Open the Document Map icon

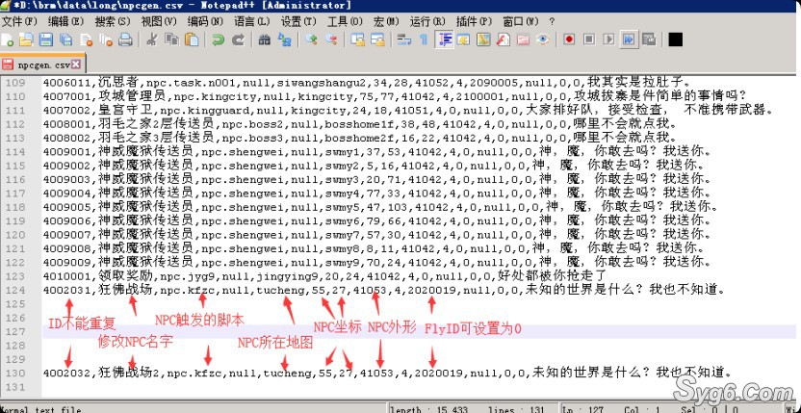click(x=483, y=39)
